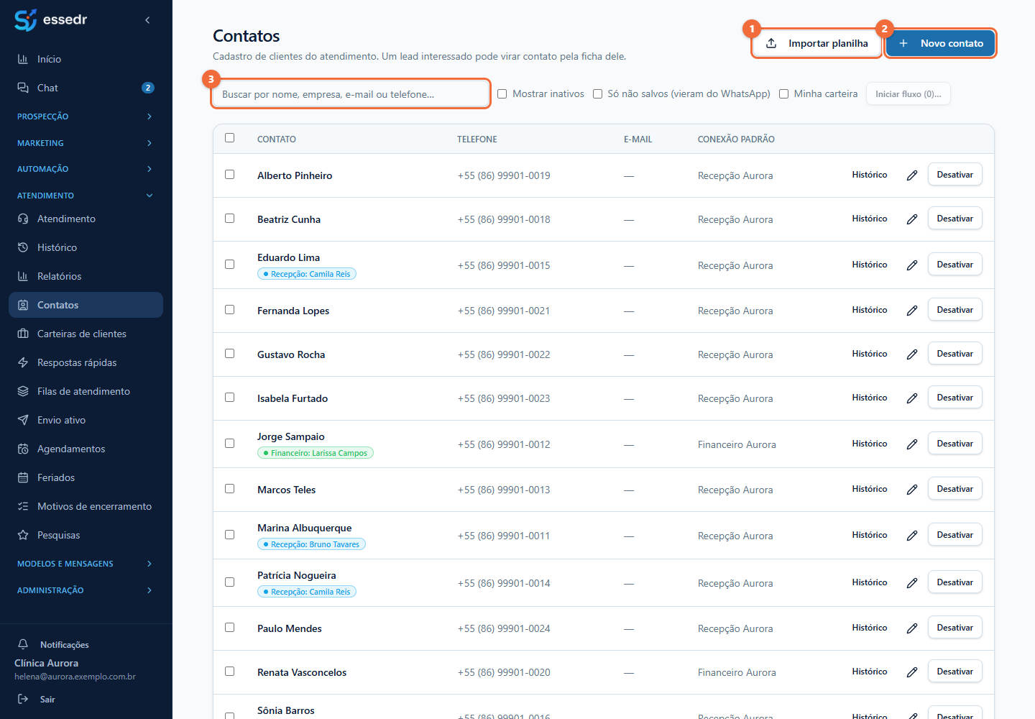Click the Iniciar fluxo (0)... button
This screenshot has height=719, width=1035.
(908, 94)
